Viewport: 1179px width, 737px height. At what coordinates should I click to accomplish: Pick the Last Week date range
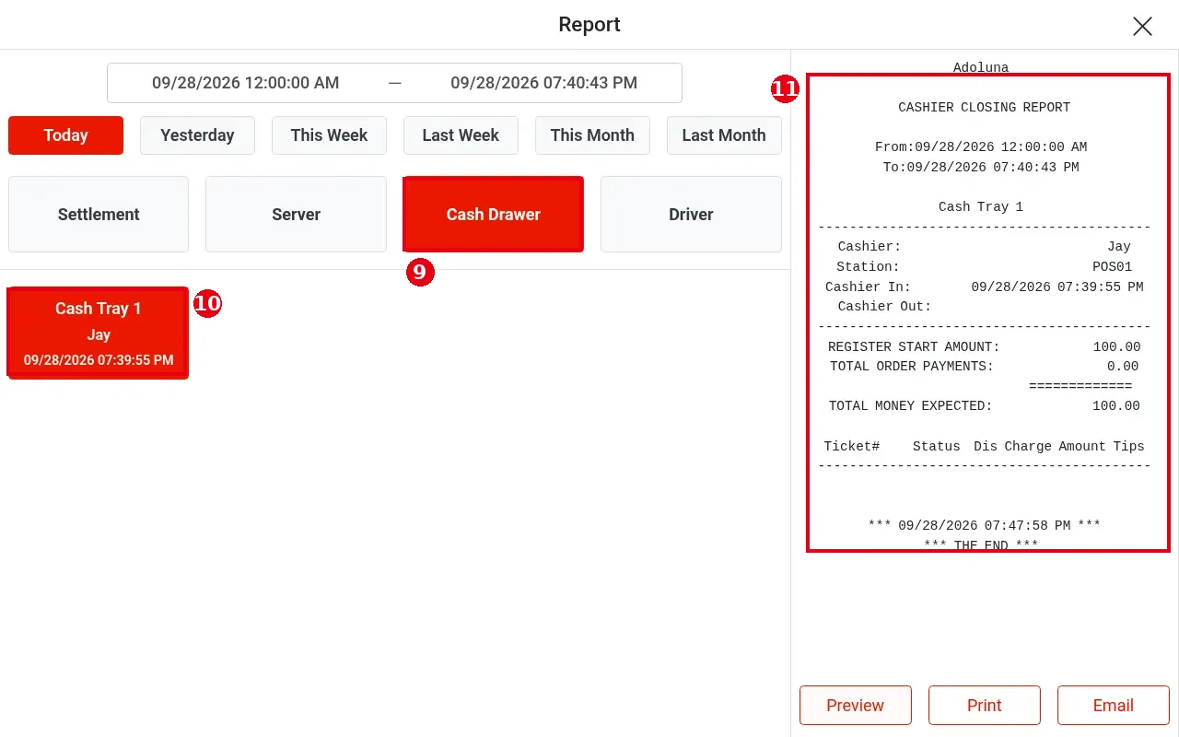click(x=461, y=135)
